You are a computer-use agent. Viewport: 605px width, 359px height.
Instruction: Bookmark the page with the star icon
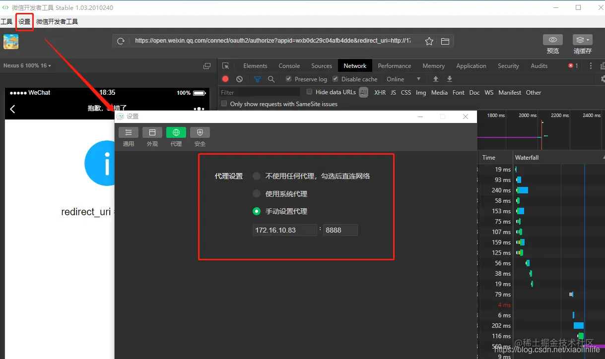point(429,41)
